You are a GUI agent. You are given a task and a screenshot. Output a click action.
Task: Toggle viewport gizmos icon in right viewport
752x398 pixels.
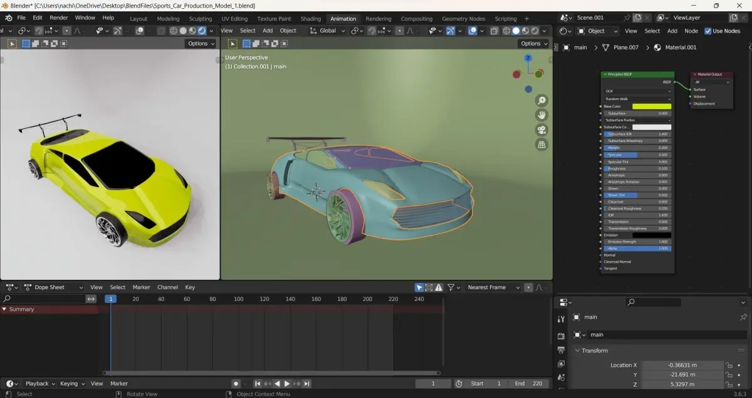click(x=451, y=31)
